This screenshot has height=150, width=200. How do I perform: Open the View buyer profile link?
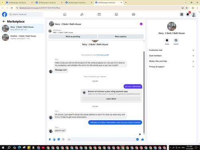(x=103, y=55)
